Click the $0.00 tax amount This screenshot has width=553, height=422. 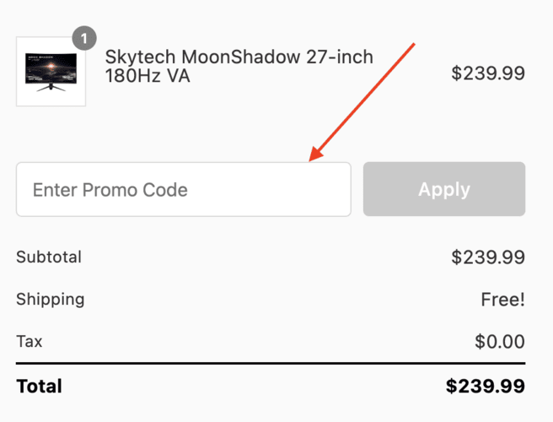[499, 342]
